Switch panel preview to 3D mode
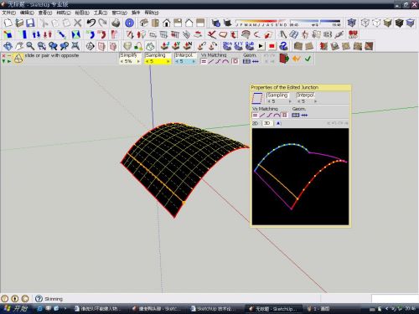419x314 pixels. coord(267,123)
